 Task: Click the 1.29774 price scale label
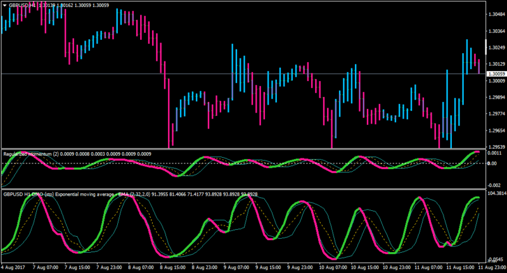pyautogui.click(x=497, y=114)
